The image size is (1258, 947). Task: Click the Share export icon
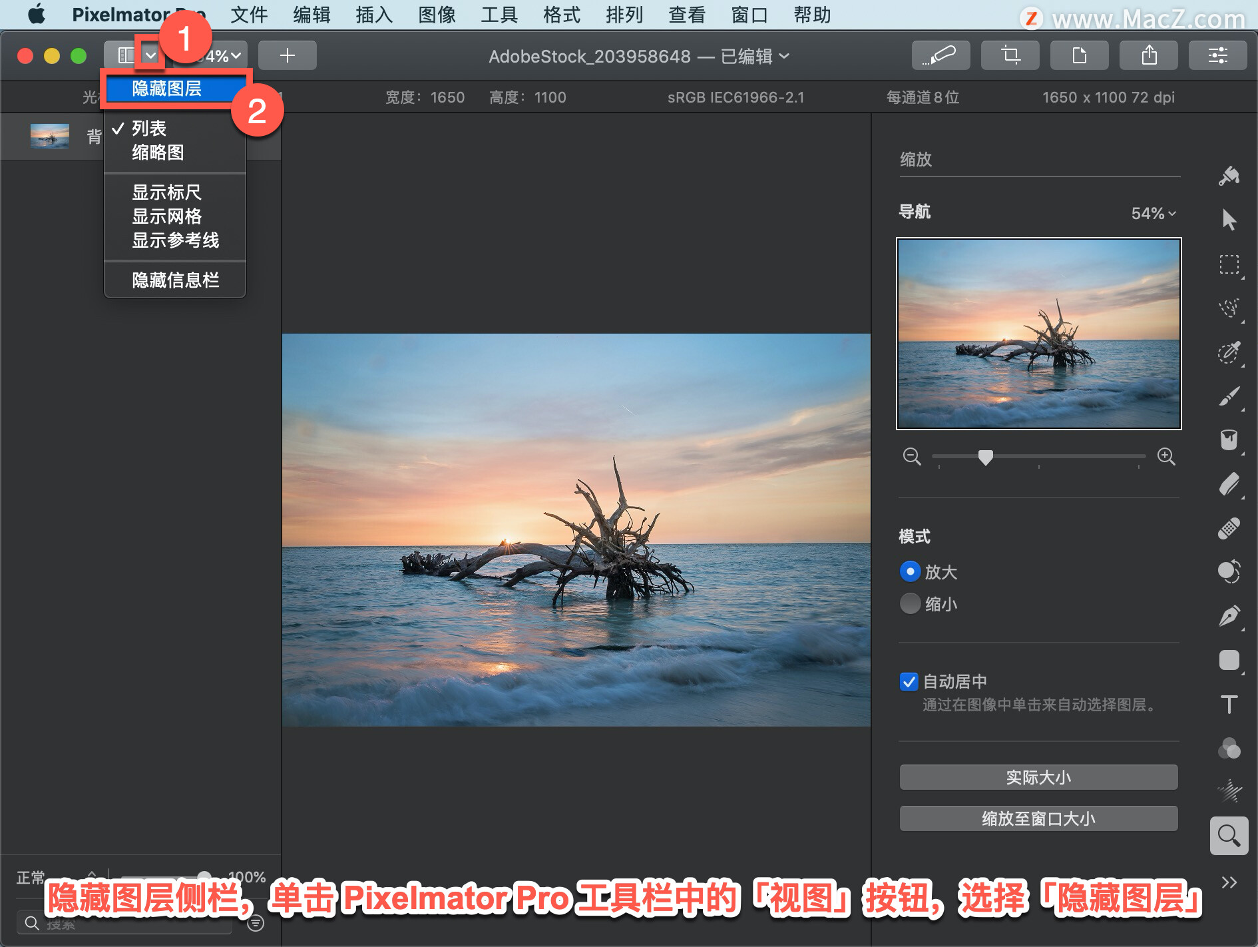tap(1149, 55)
